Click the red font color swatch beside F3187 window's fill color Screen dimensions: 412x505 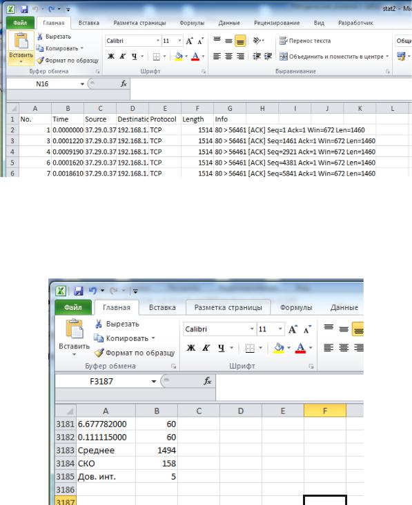click(x=300, y=348)
